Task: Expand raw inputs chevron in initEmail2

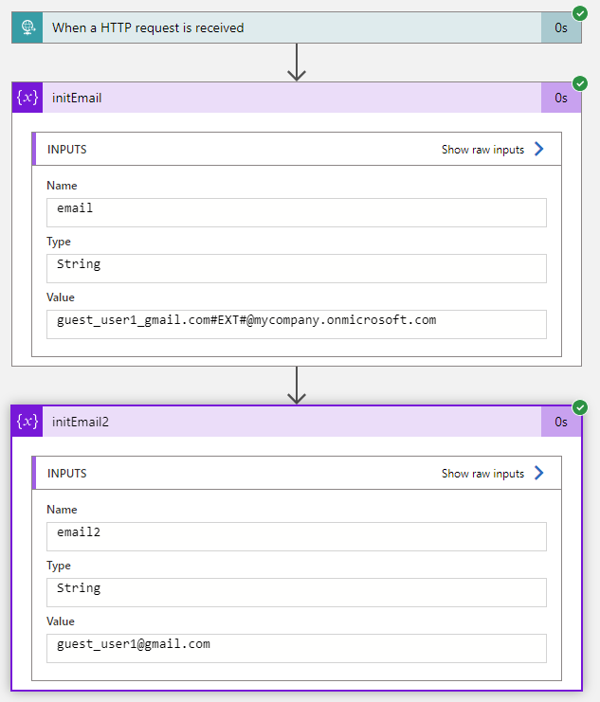Action: [x=539, y=473]
